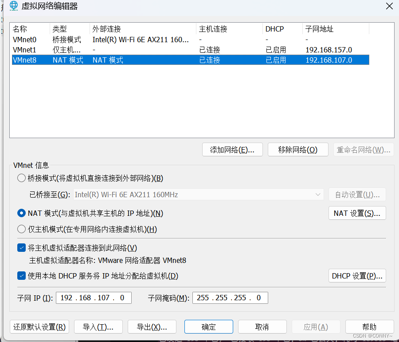
Task: Toggle 将主机虚拟适配器连接到此网络 checkbox
Action: [21, 248]
